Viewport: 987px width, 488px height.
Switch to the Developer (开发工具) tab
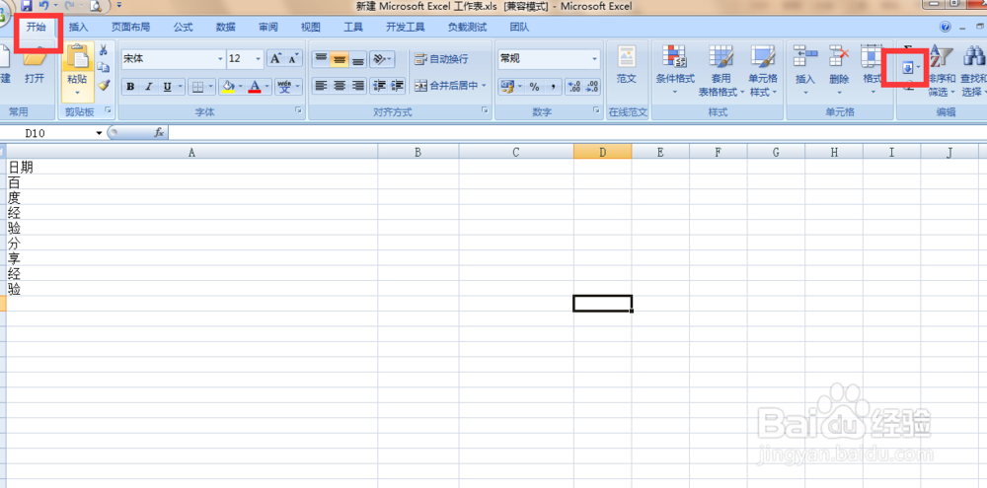406,27
